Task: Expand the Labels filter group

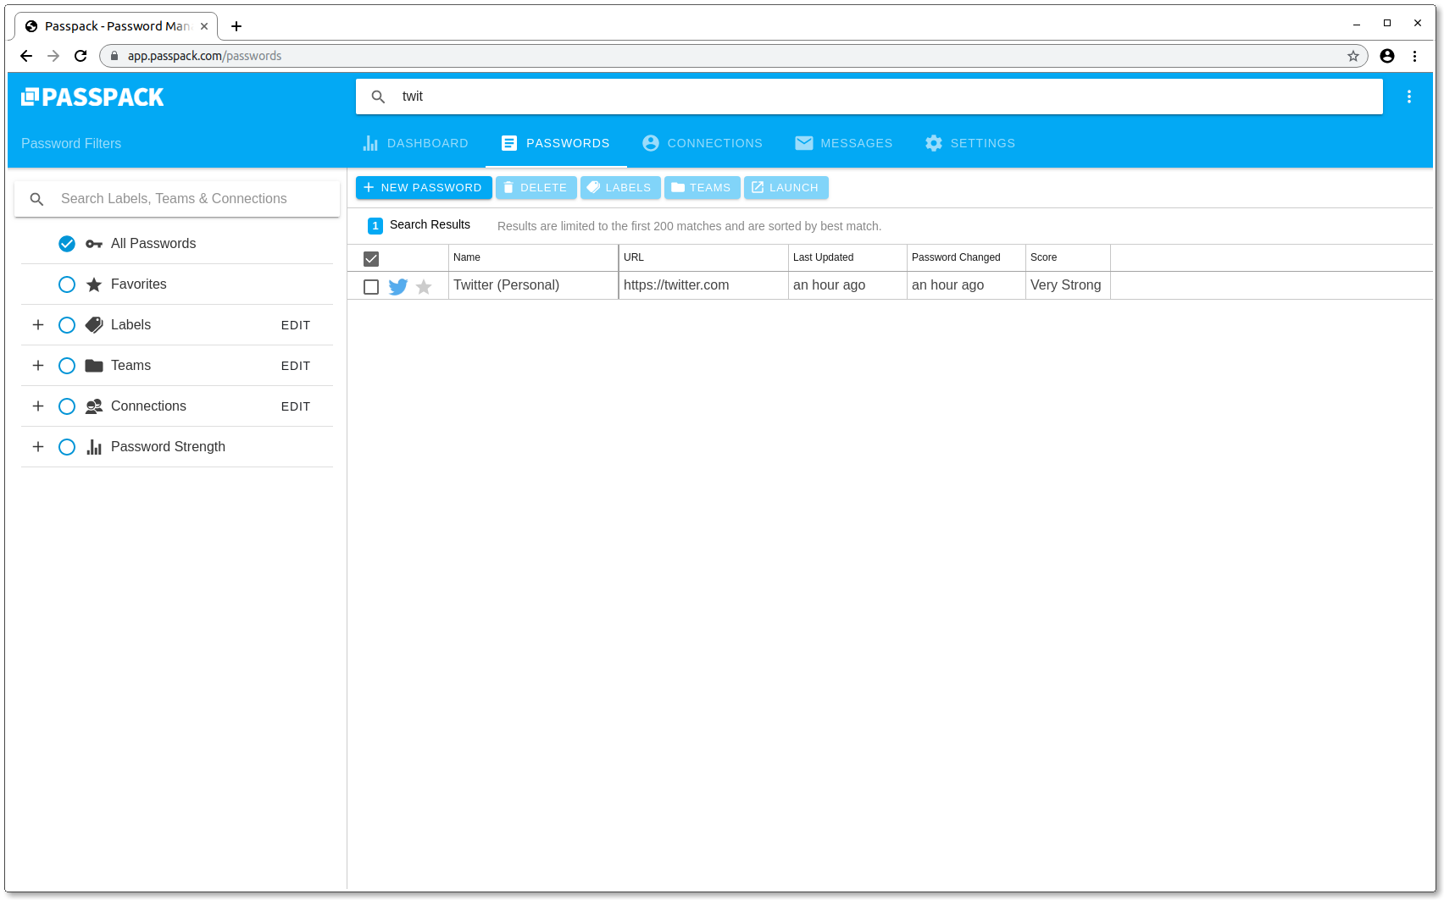Action: pos(38,325)
